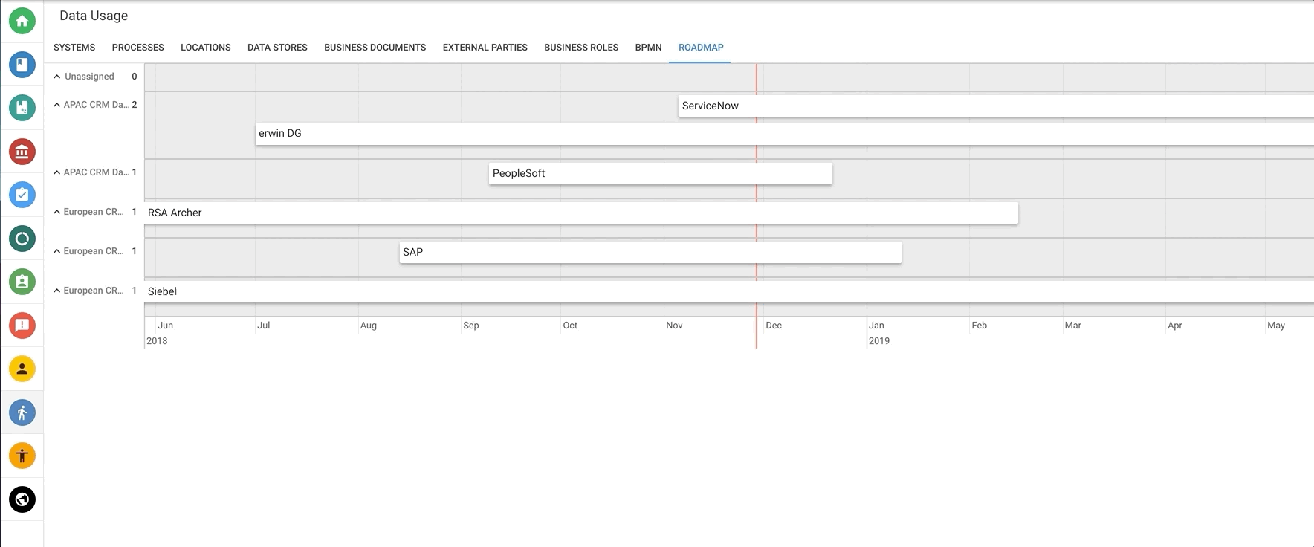
Task: Open the blue clipboard checkmark icon
Action: tap(22, 195)
